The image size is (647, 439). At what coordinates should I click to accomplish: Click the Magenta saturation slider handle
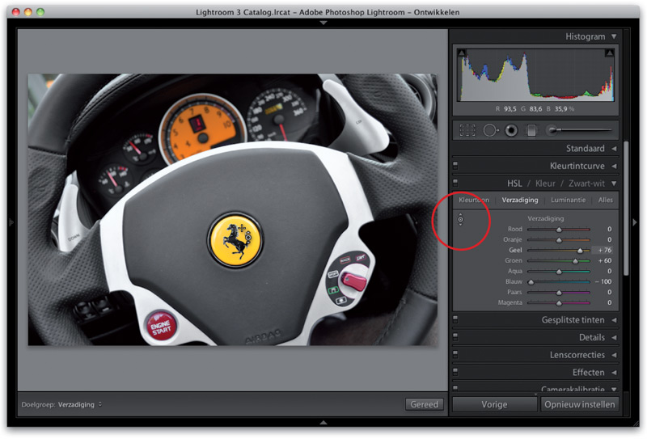(x=559, y=303)
